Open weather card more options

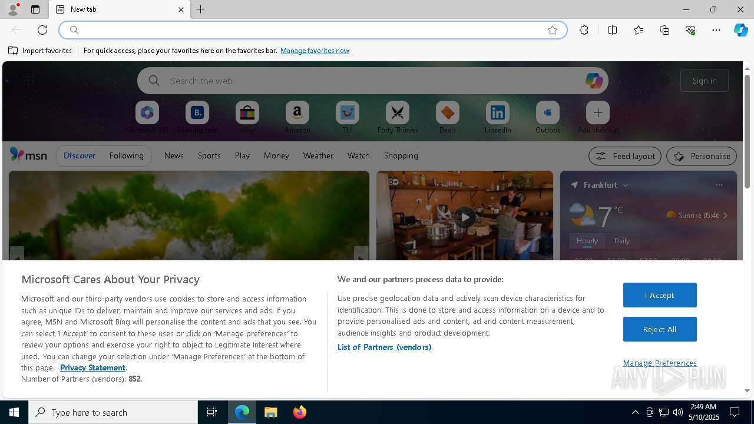tap(719, 185)
